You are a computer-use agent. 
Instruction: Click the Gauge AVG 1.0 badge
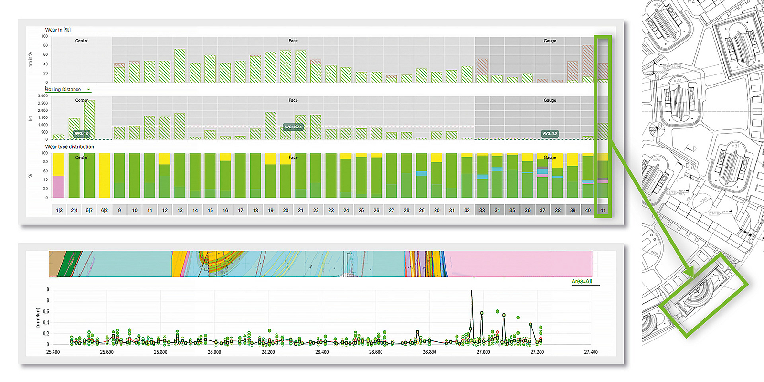550,134
